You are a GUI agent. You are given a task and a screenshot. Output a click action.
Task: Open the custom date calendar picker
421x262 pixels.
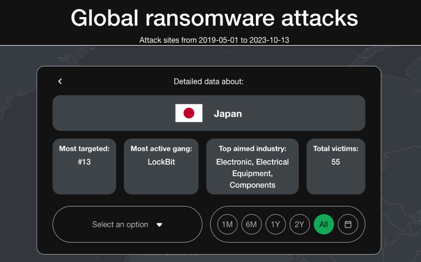pyautogui.click(x=348, y=224)
